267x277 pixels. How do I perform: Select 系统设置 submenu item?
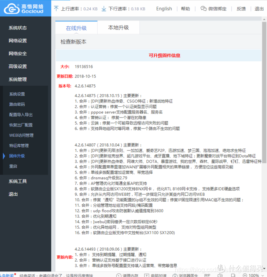click(17, 94)
